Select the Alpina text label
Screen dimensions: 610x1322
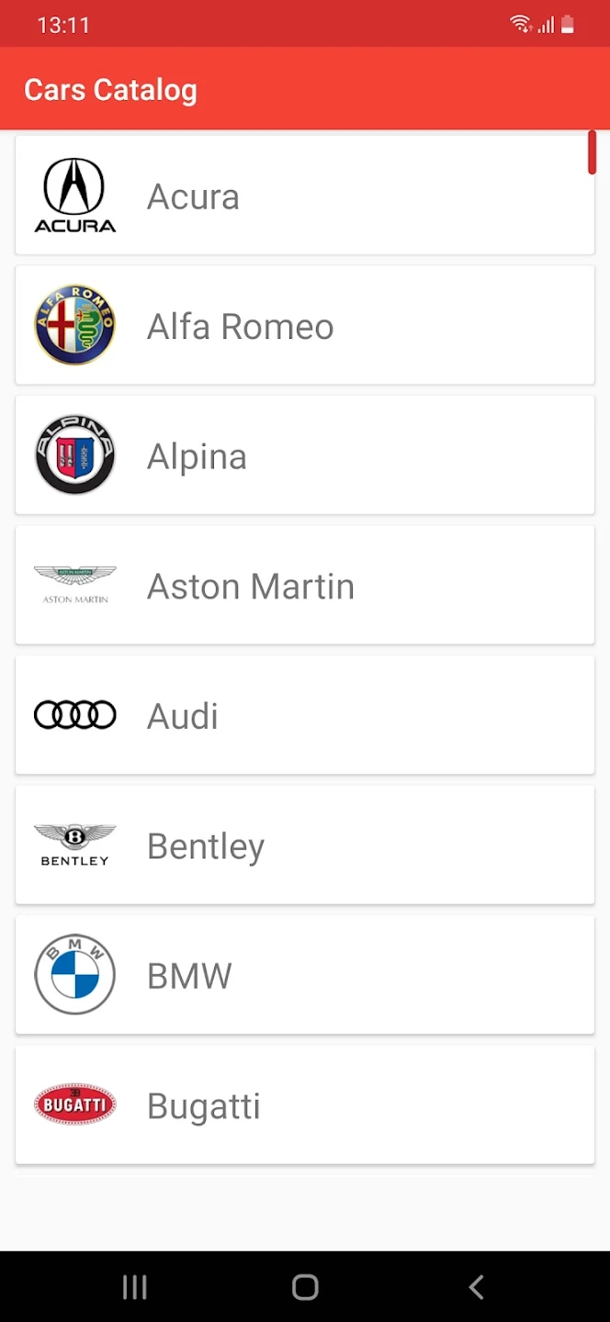click(x=198, y=456)
